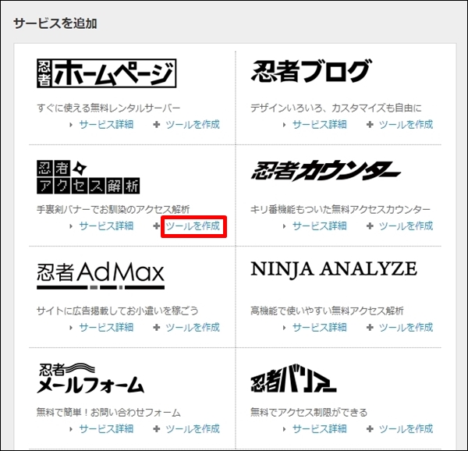This screenshot has height=451, width=468.
Task: Click text キリ番機能もついた無料アクセスカウンター
Action: pyautogui.click(x=340, y=209)
